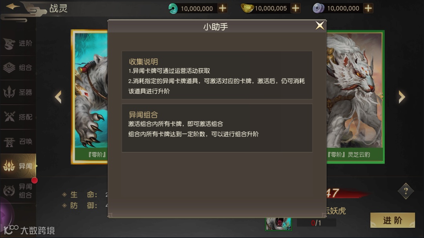Select the highlighted 异闻 tab
This screenshot has width=424, height=238.
[18, 166]
